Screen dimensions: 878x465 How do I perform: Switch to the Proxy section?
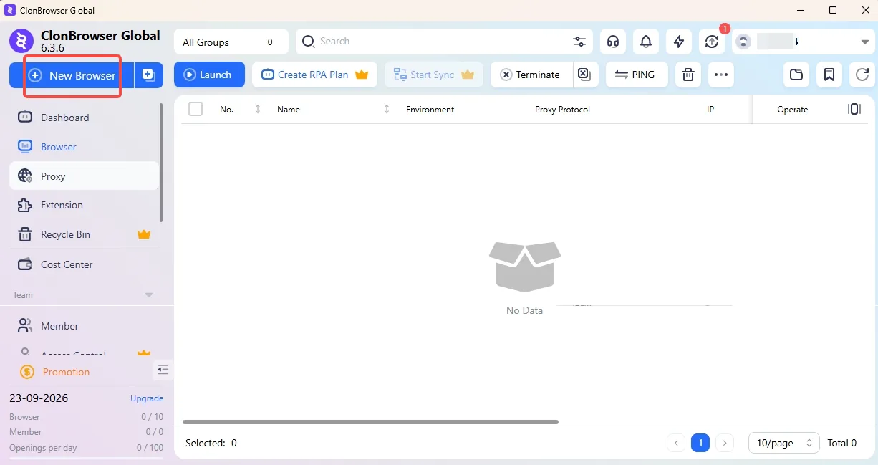[85, 176]
